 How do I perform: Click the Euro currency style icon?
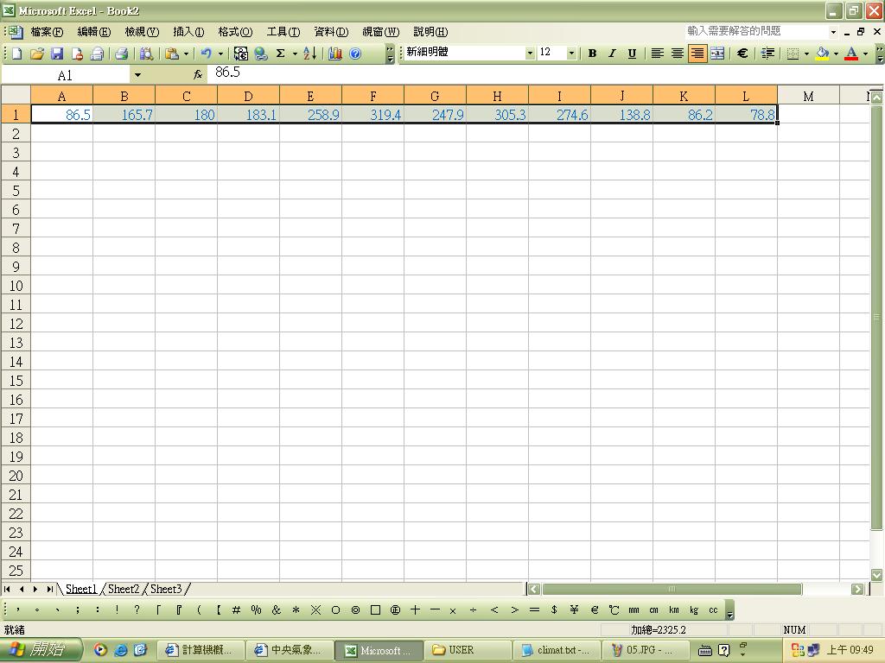[742, 54]
